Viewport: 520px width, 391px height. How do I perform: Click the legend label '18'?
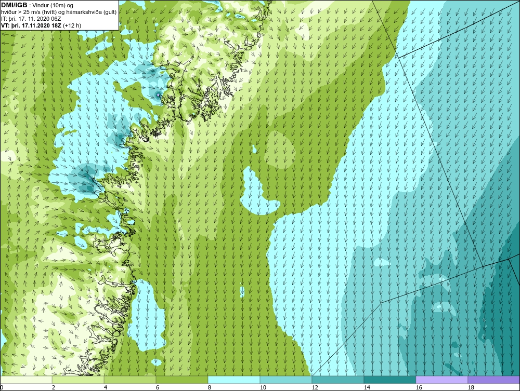pos(471,387)
